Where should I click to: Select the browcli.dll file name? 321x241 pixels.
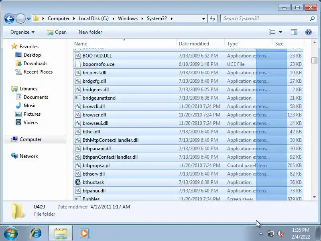coord(93,106)
